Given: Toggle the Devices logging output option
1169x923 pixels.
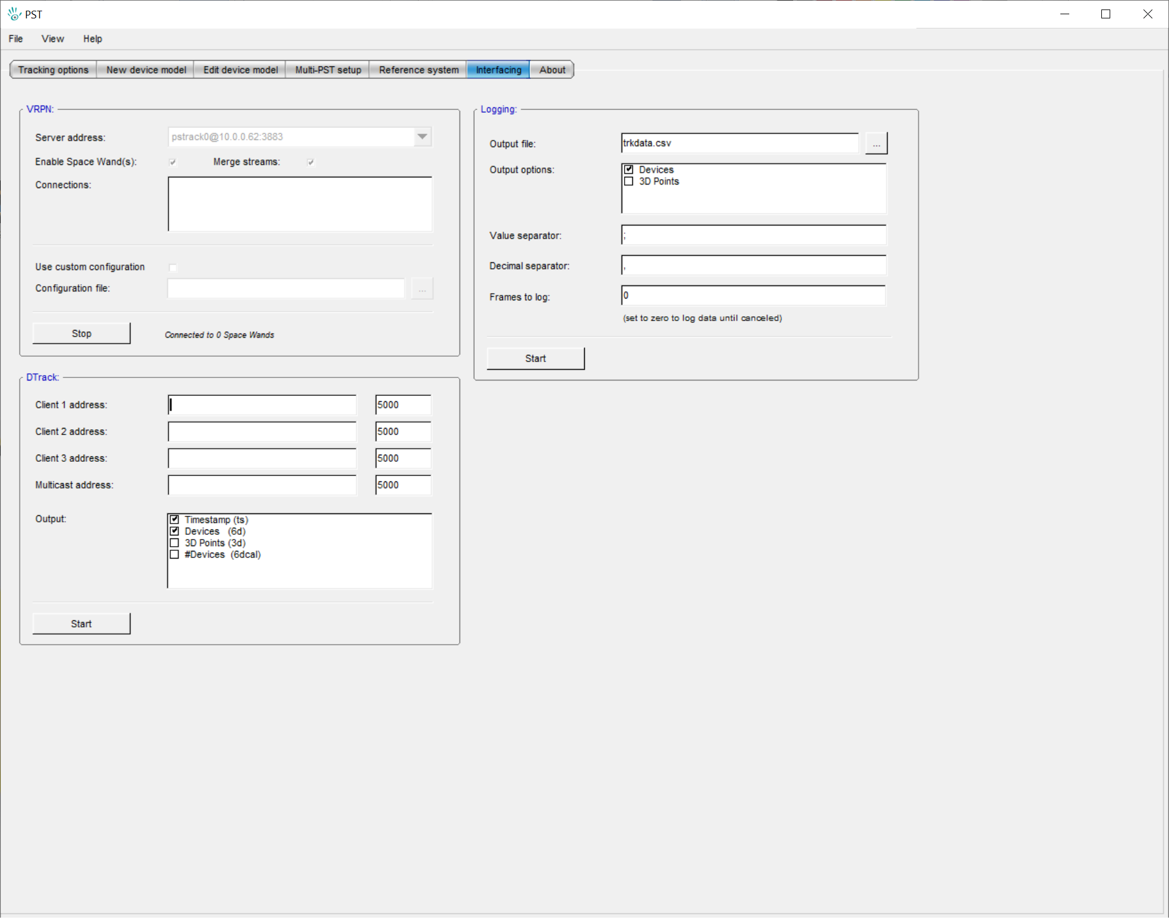Looking at the screenshot, I should click(629, 170).
